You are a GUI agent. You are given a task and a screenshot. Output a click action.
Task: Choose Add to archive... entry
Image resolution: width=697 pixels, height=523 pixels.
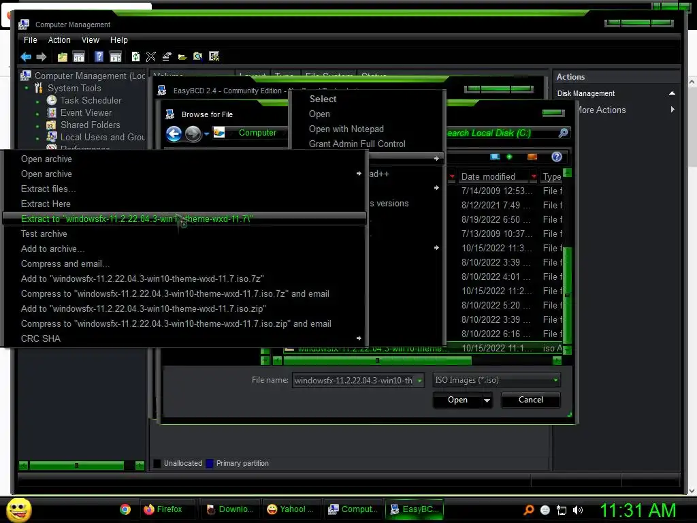pyautogui.click(x=184, y=249)
